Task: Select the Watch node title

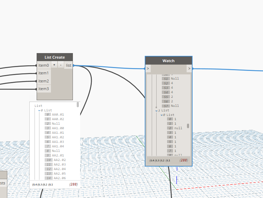Action: (168, 61)
